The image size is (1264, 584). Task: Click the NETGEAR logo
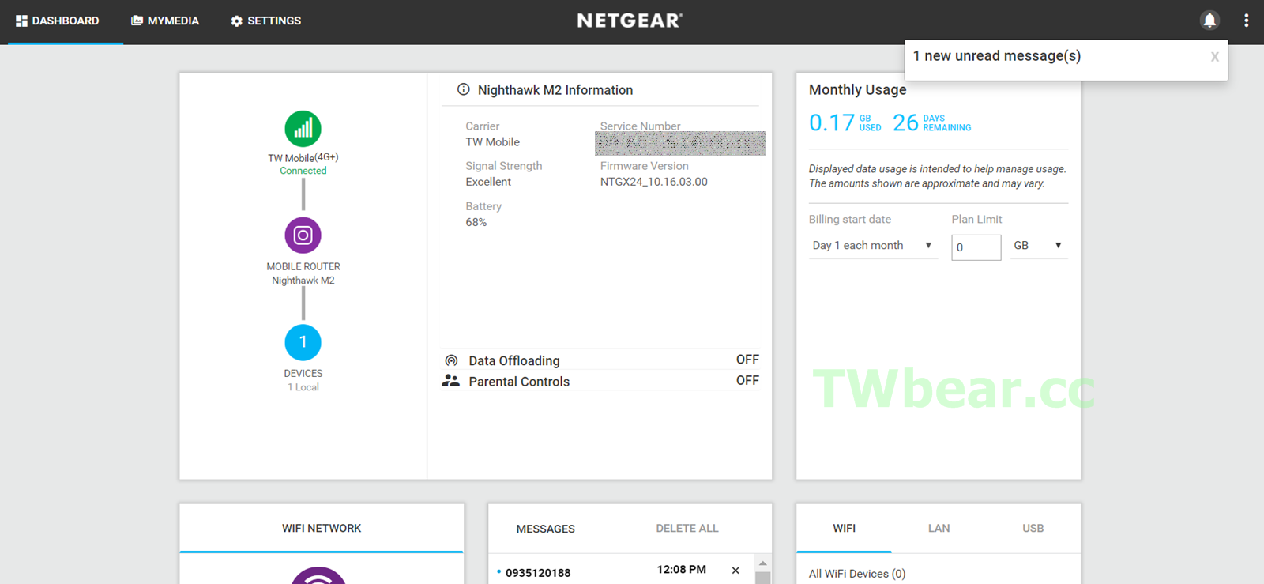[630, 21]
